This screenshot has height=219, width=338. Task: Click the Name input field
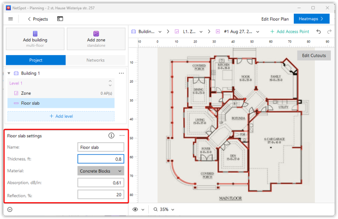[101, 147]
